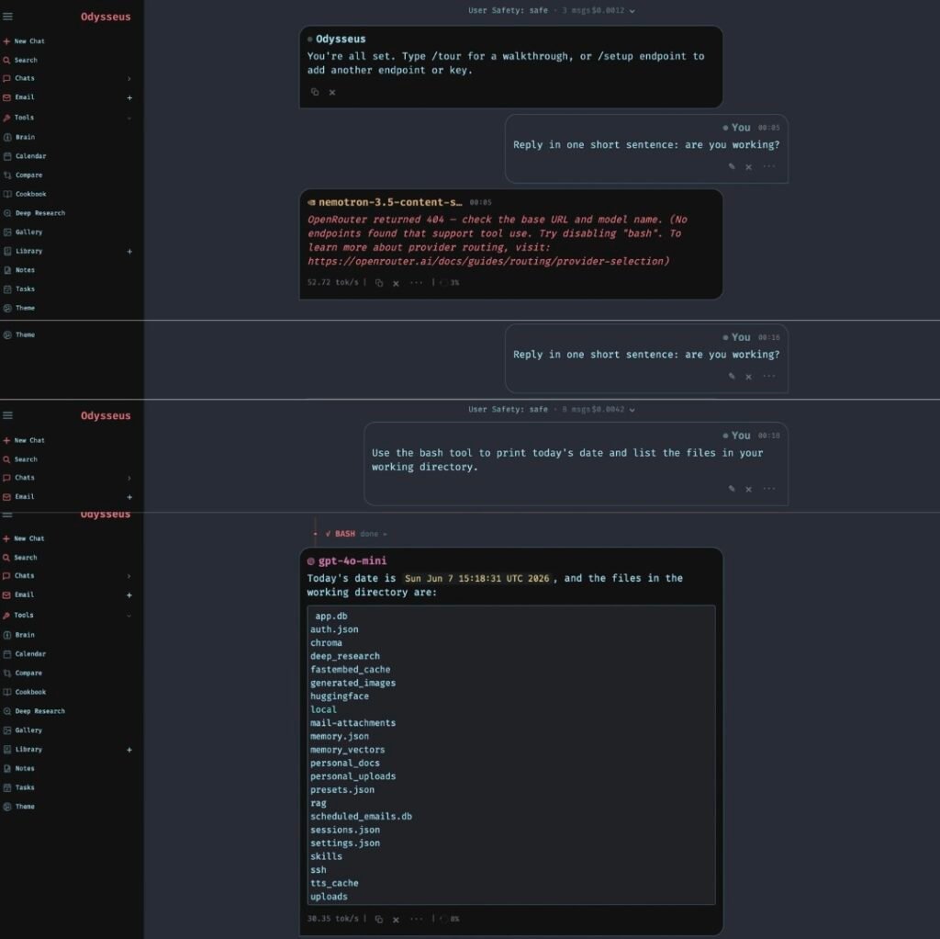The image size is (940, 939).
Task: Delete the 00:16 You message
Action: pos(749,377)
